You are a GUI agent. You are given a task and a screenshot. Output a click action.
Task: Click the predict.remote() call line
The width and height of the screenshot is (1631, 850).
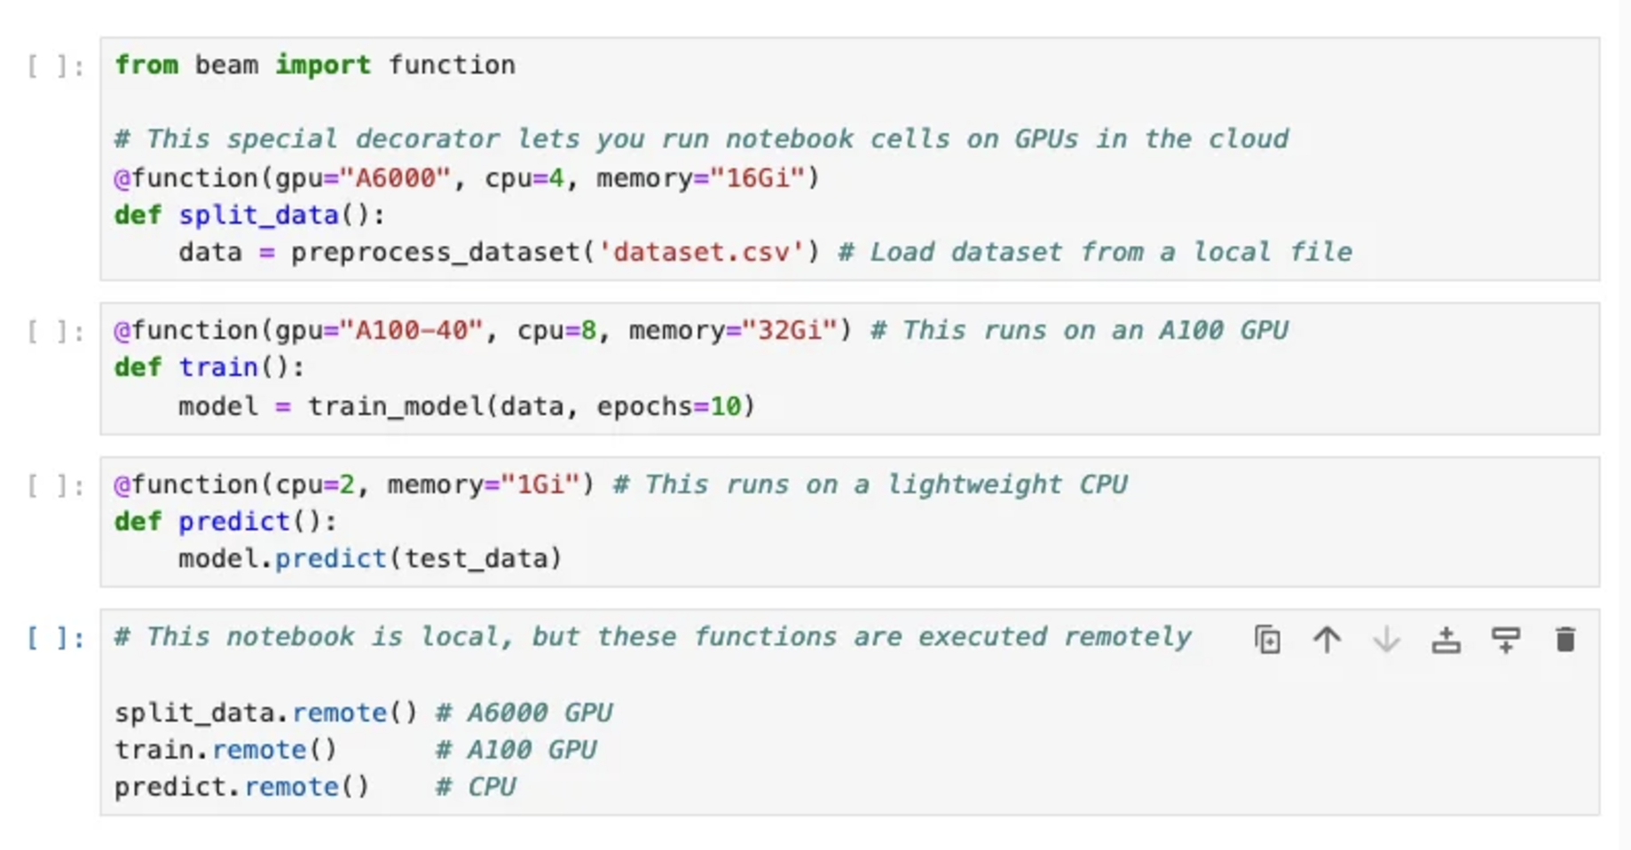point(241,787)
